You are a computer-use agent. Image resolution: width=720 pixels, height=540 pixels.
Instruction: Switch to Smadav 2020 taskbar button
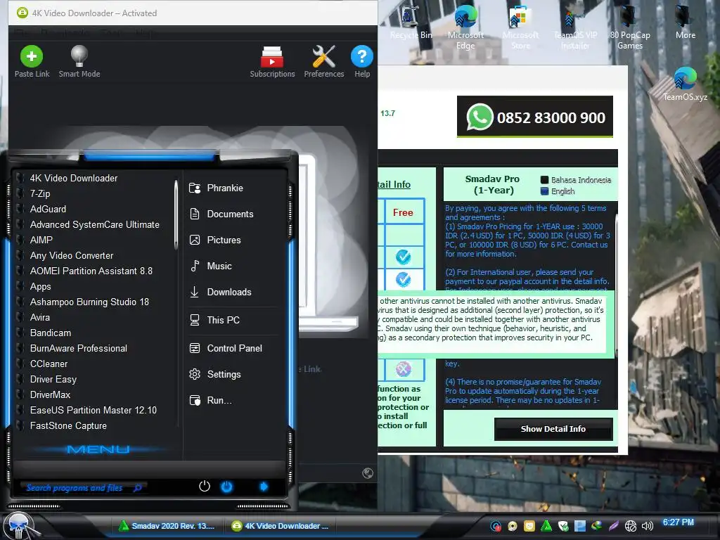(167, 526)
